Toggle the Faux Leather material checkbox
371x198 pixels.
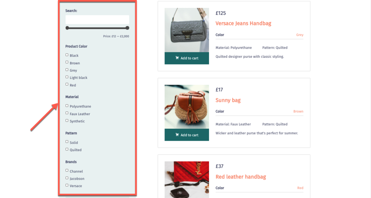[x=67, y=113]
